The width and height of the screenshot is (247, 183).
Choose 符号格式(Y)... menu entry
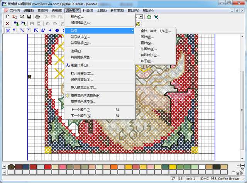click(x=100, y=37)
